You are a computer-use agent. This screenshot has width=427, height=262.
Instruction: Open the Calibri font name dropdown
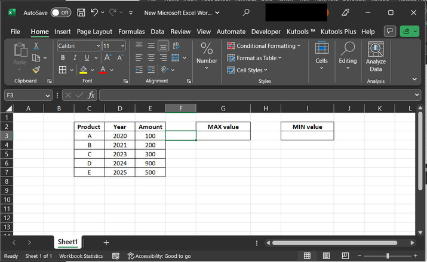click(x=98, y=46)
